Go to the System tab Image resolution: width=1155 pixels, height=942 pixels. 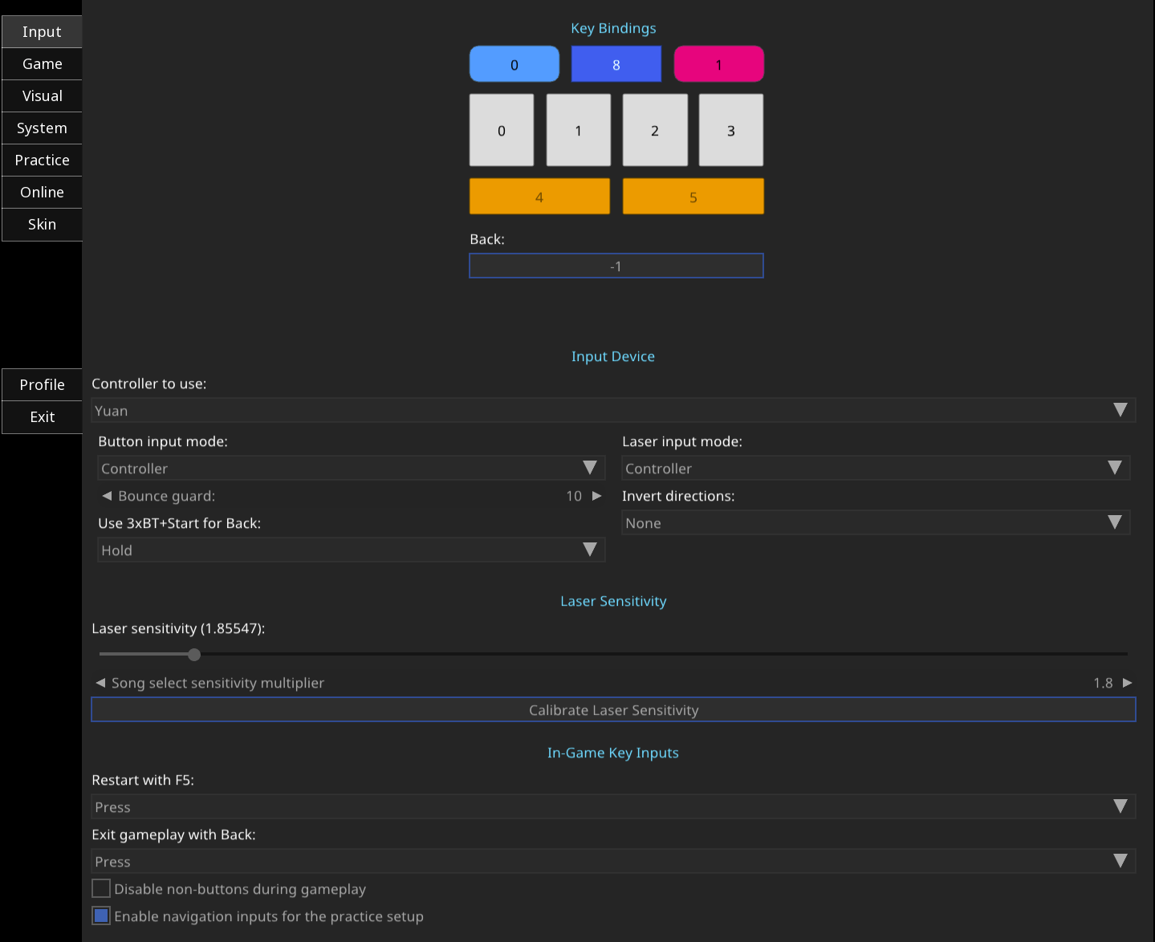point(42,128)
